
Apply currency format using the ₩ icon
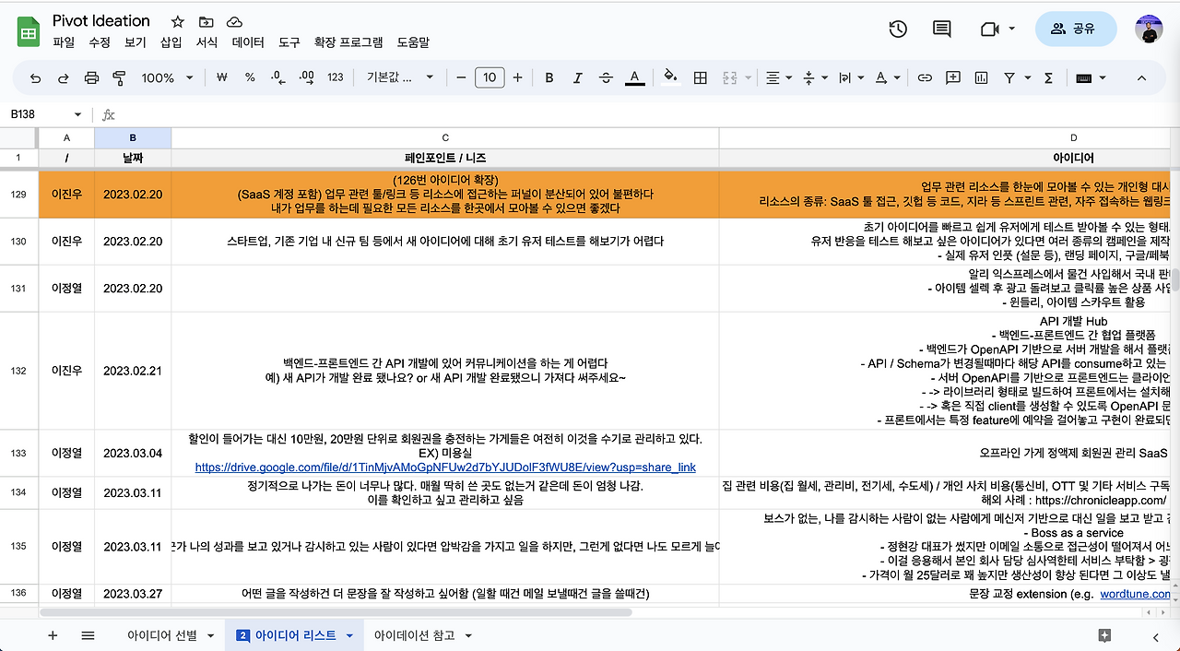click(221, 77)
